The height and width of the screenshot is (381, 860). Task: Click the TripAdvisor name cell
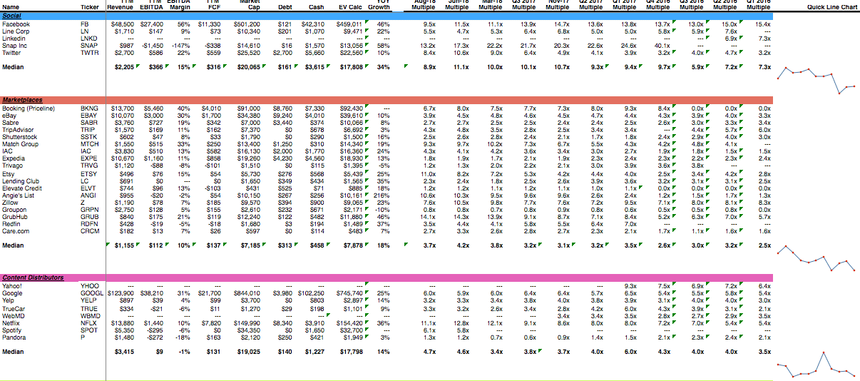point(16,129)
